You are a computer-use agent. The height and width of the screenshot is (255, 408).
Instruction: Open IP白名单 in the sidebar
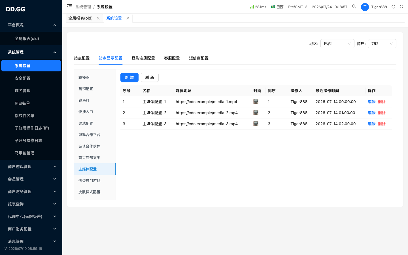31,103
